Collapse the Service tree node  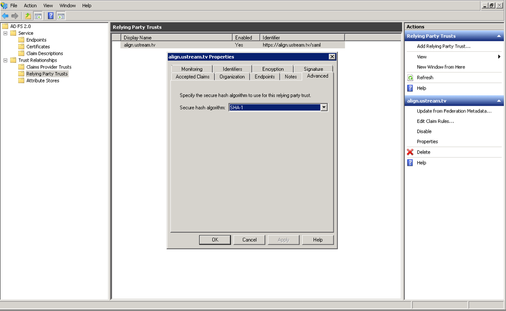point(6,33)
